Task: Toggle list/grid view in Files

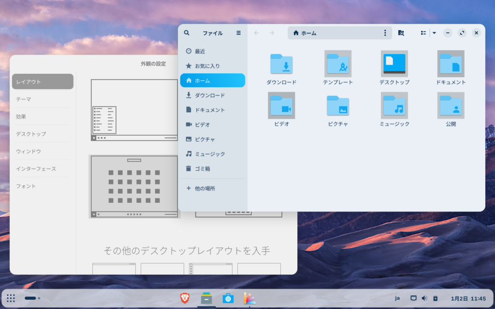Action: pos(423,33)
